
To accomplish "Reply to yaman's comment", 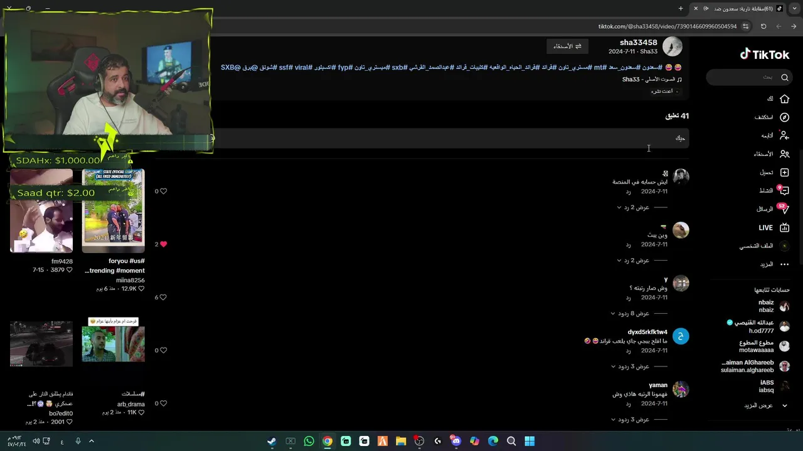I will coord(628,403).
